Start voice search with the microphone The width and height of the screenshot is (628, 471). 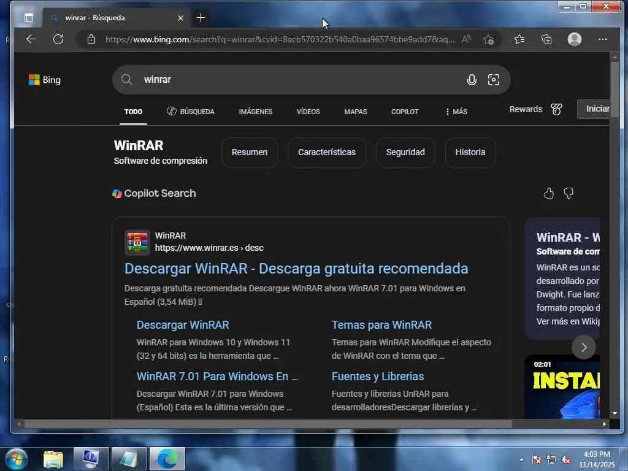pos(472,80)
